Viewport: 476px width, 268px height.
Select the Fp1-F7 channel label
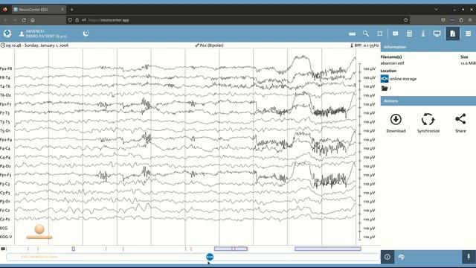pos(6,104)
